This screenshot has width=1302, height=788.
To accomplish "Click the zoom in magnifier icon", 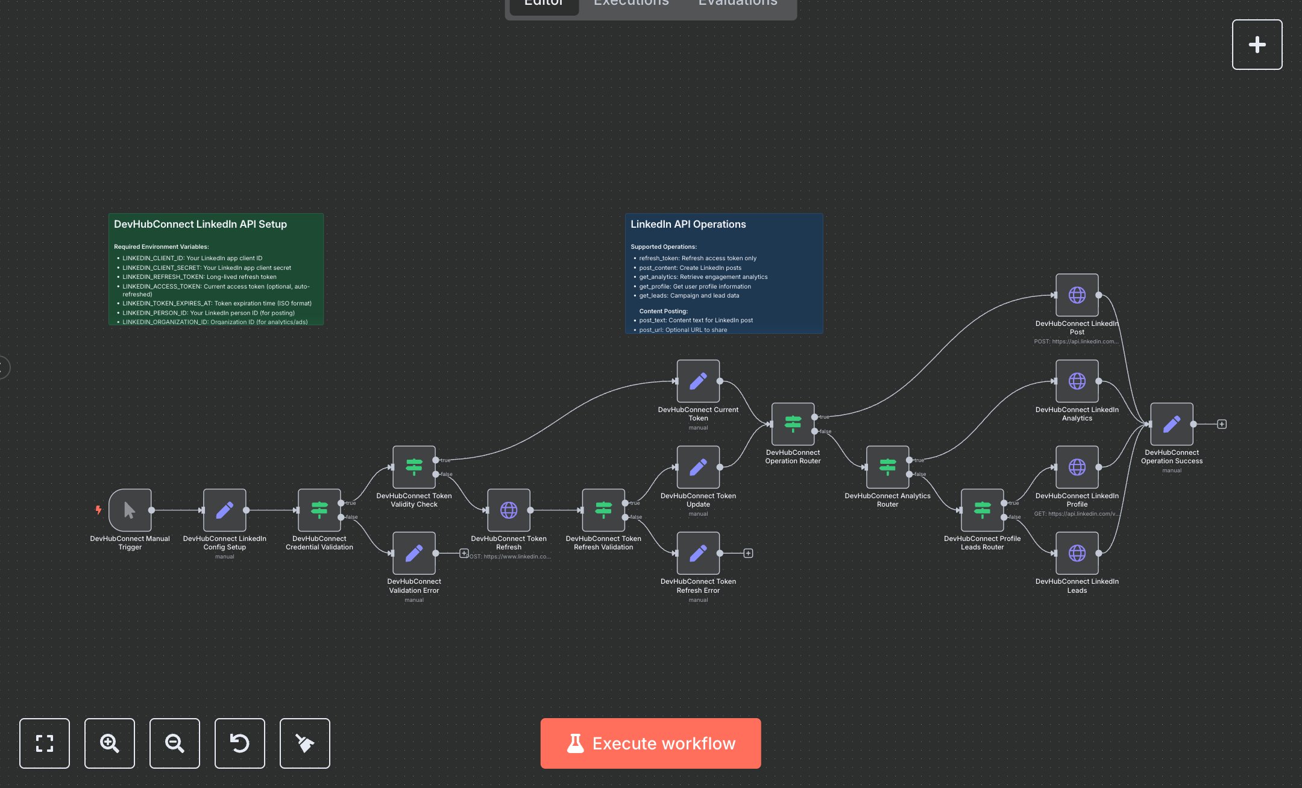I will click(109, 743).
